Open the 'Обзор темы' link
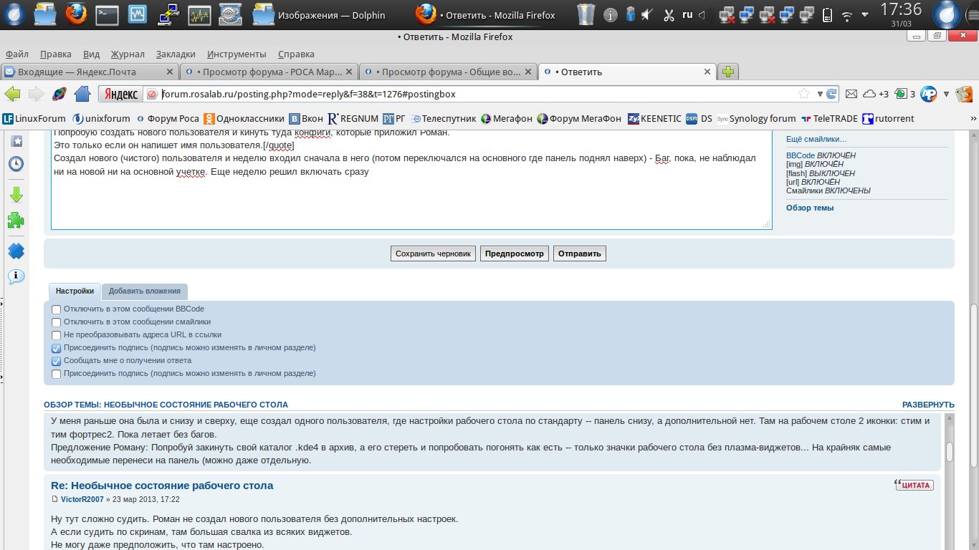979x550 pixels. click(810, 208)
